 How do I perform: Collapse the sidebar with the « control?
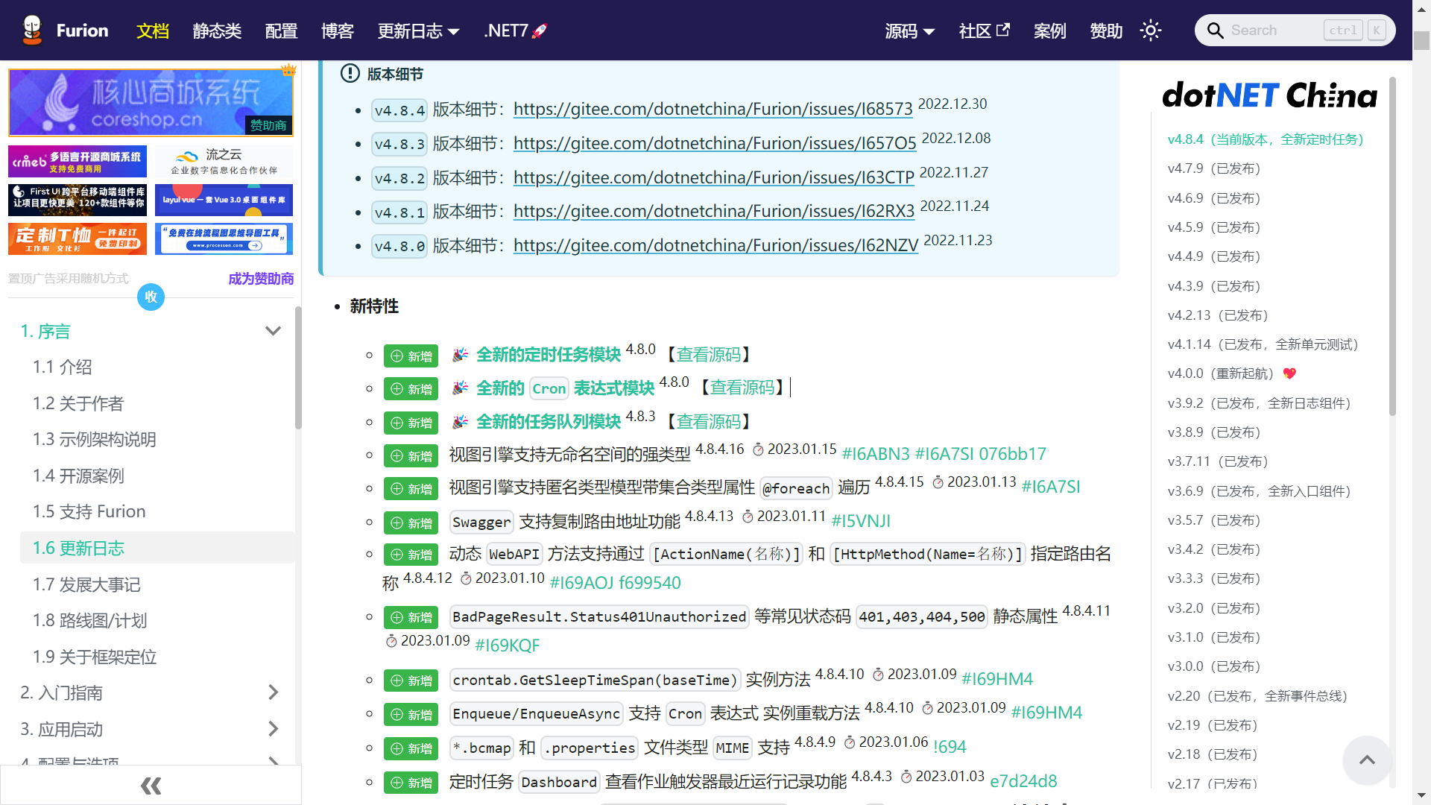151,786
